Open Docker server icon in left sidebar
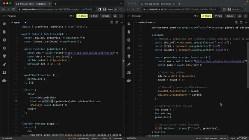Image resolution: width=249 pixels, height=140 pixels. pos(4,80)
